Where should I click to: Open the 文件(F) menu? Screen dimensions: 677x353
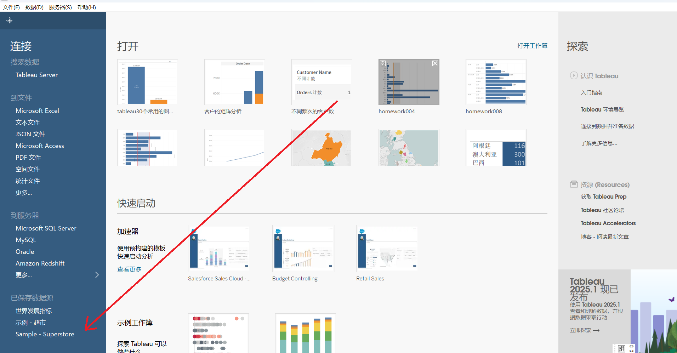click(x=11, y=7)
